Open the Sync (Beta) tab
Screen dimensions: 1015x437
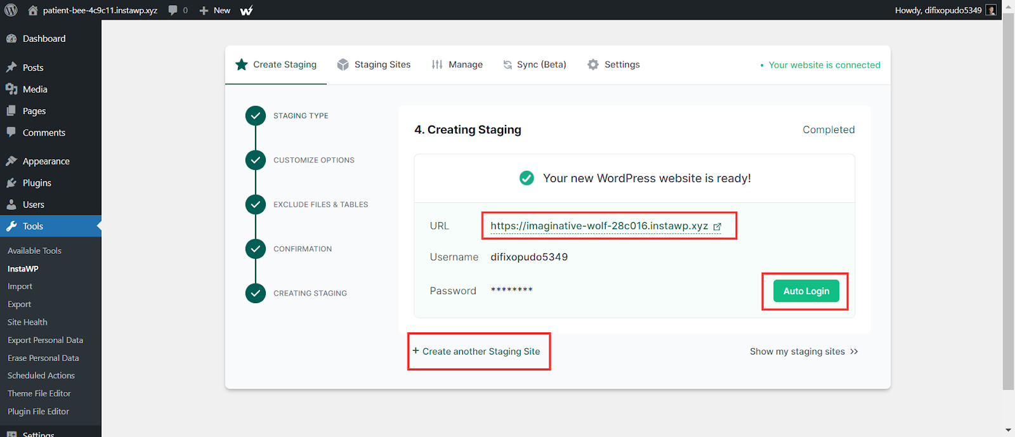(535, 65)
